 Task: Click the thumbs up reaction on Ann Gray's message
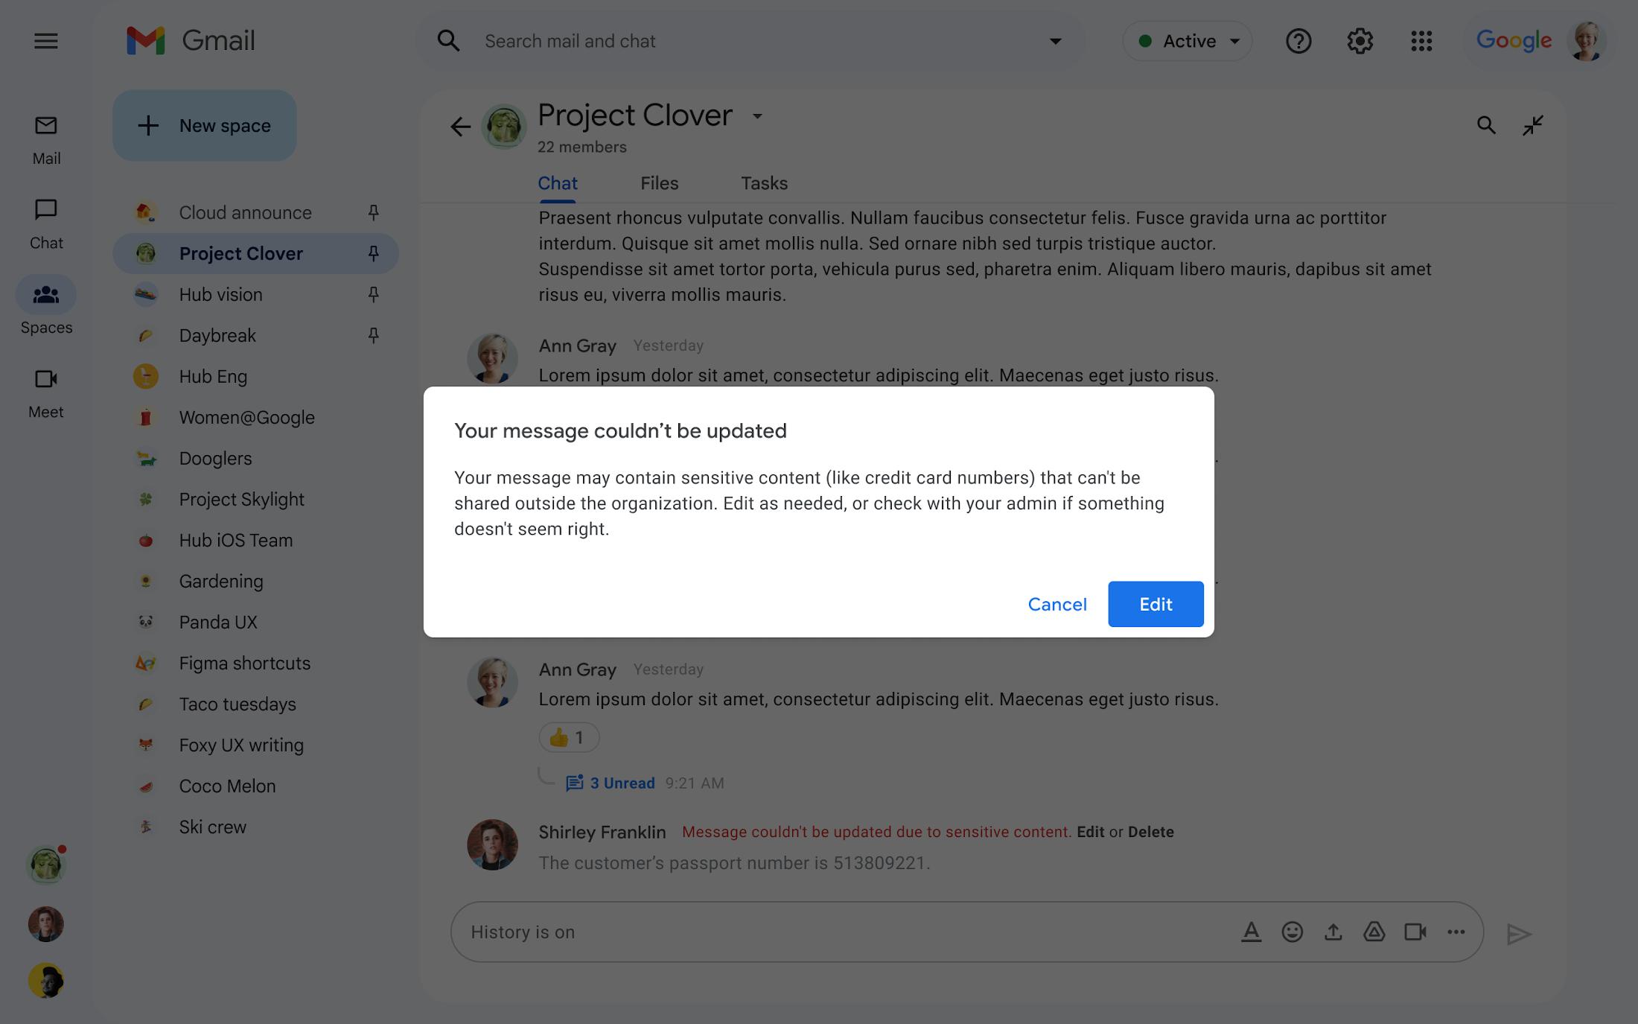567,737
